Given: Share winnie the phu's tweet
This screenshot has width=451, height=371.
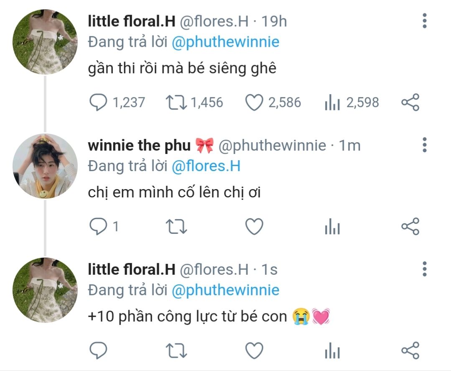Looking at the screenshot, I should [x=410, y=227].
